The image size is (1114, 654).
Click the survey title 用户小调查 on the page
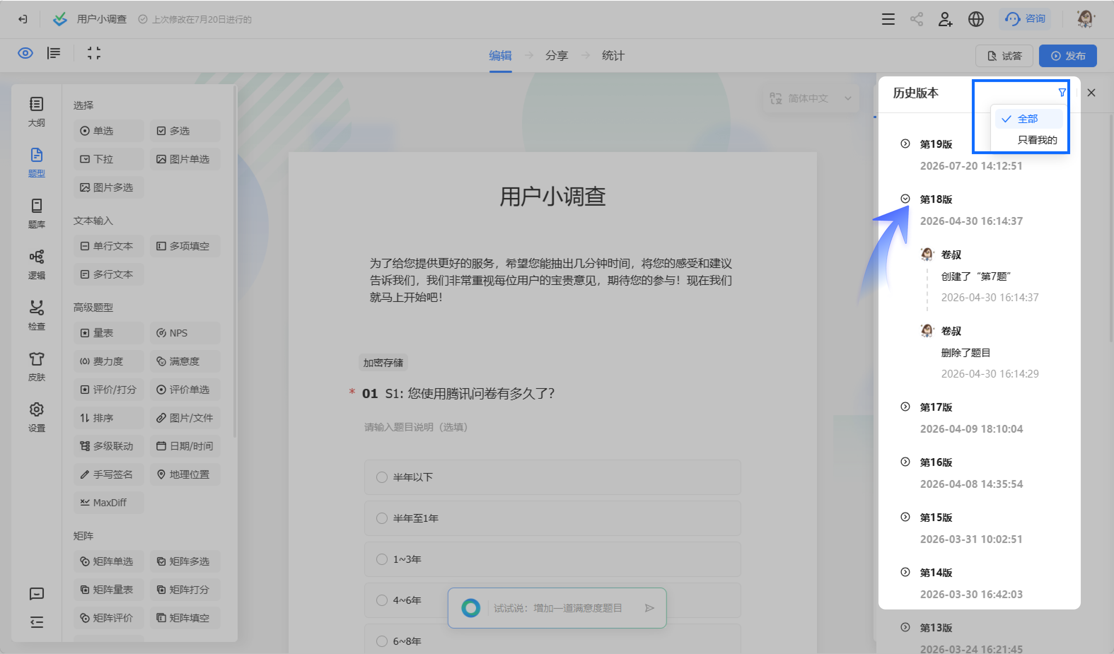[x=552, y=197]
